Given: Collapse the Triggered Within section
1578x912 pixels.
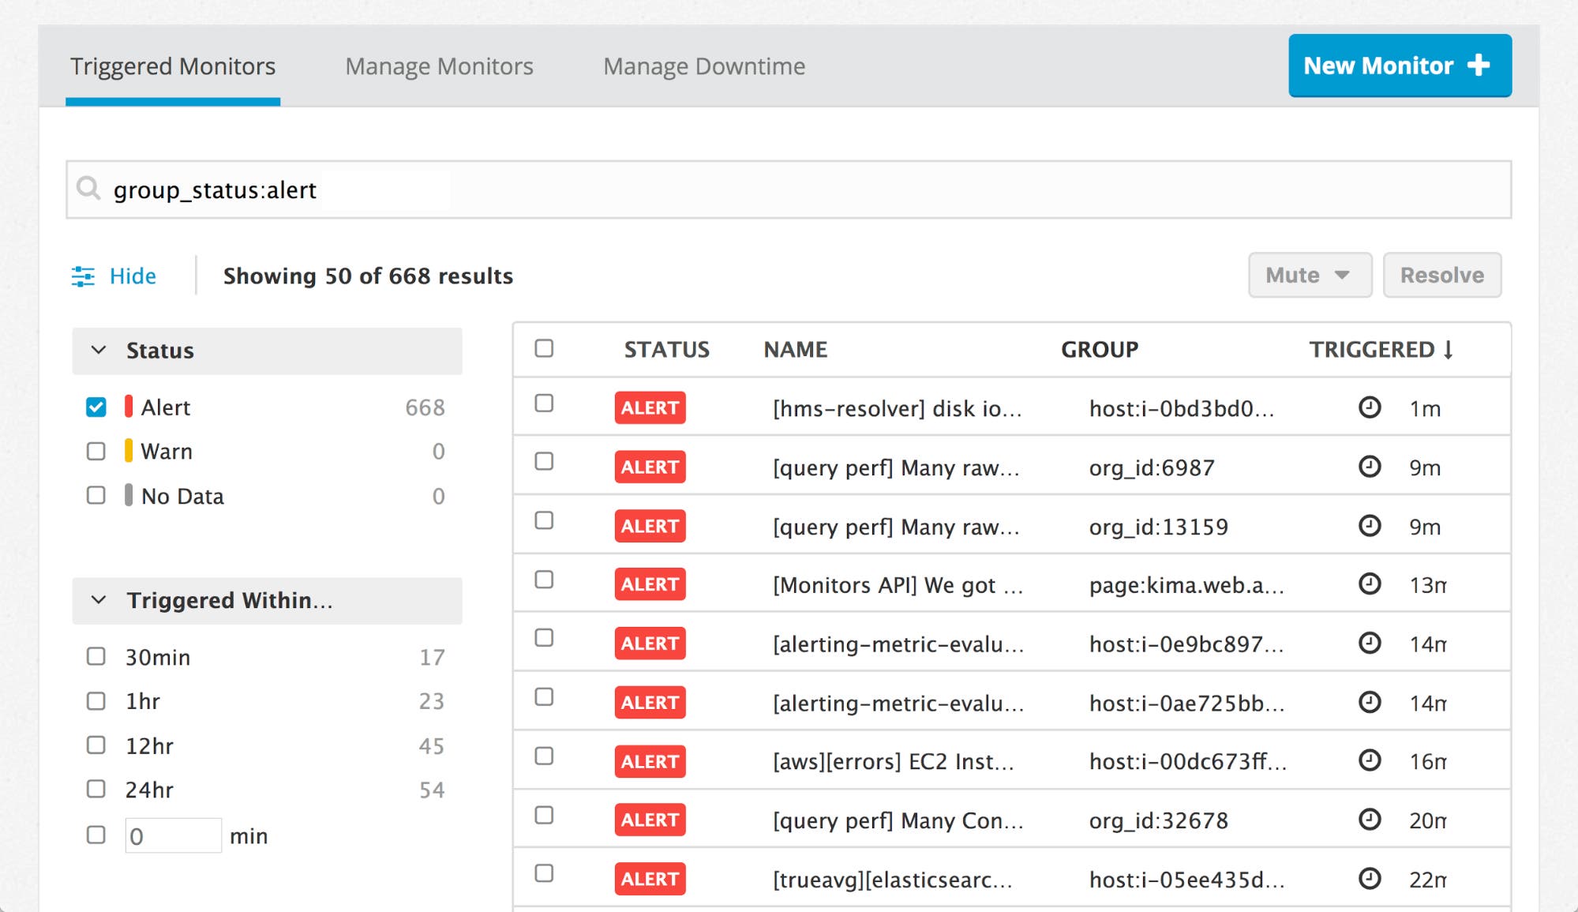Looking at the screenshot, I should [99, 600].
